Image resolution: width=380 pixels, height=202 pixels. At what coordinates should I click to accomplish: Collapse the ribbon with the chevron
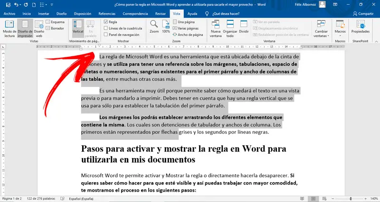376,42
